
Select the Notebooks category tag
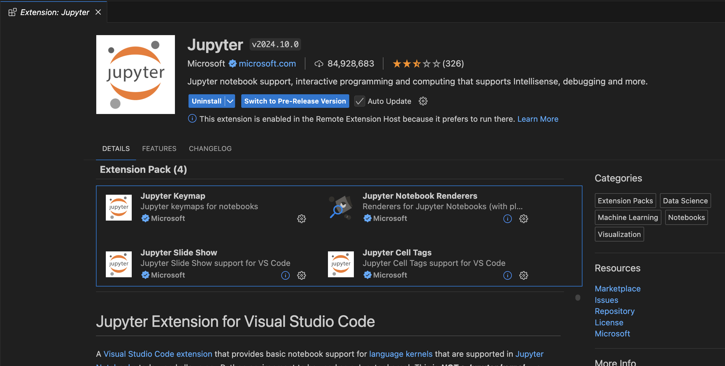686,218
